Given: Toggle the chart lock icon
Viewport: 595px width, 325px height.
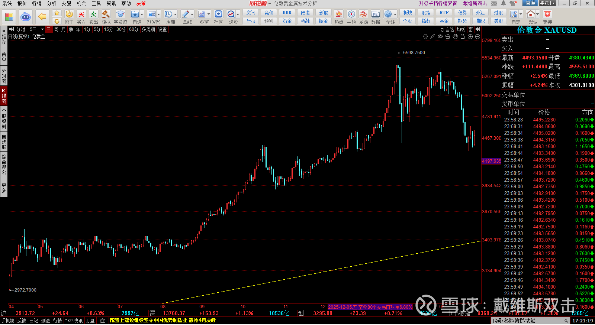Looking at the screenshot, I should (463, 36).
